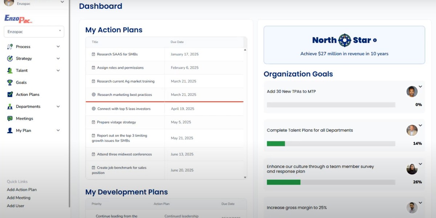This screenshot has width=436, height=218.
Task: Click calendar icon beside Attend three midwest conferences
Action: [x=93, y=154]
